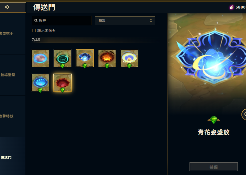The height and width of the screenshot is (175, 246).
Task: Select the orange fiery portal icon
Action: tap(107, 58)
